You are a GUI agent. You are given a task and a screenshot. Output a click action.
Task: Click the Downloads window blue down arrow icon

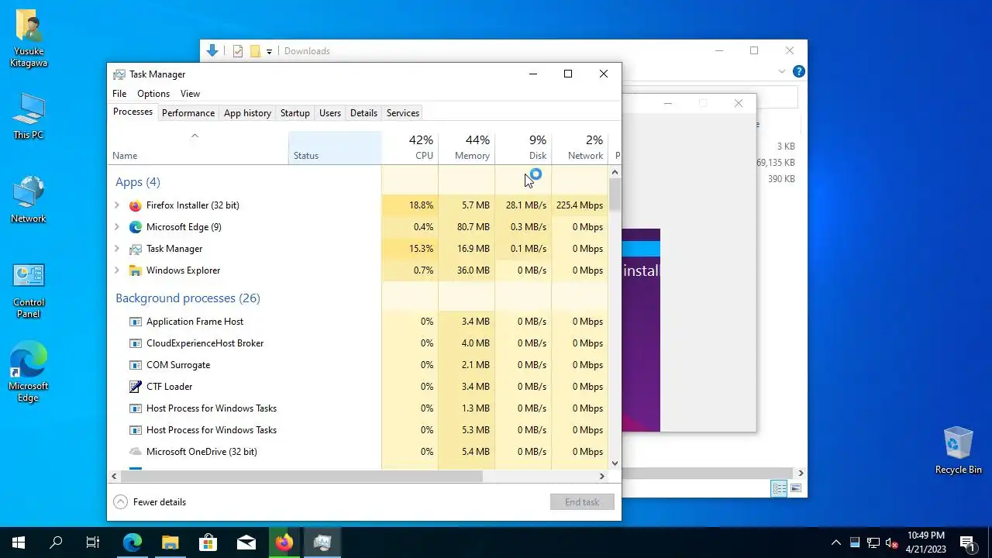pyautogui.click(x=212, y=51)
